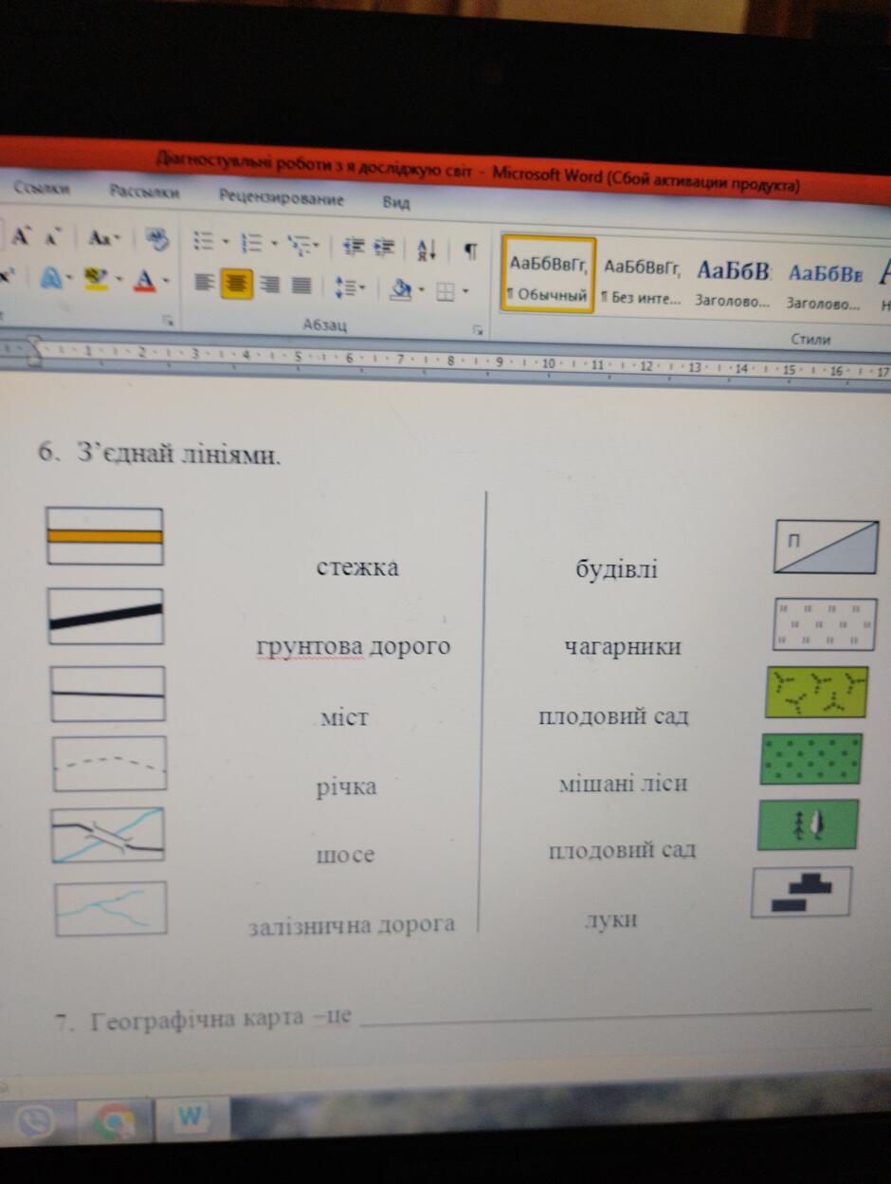Viewport: 891px width, 1184px height.
Task: Click the bulleted list icon
Action: point(205,242)
